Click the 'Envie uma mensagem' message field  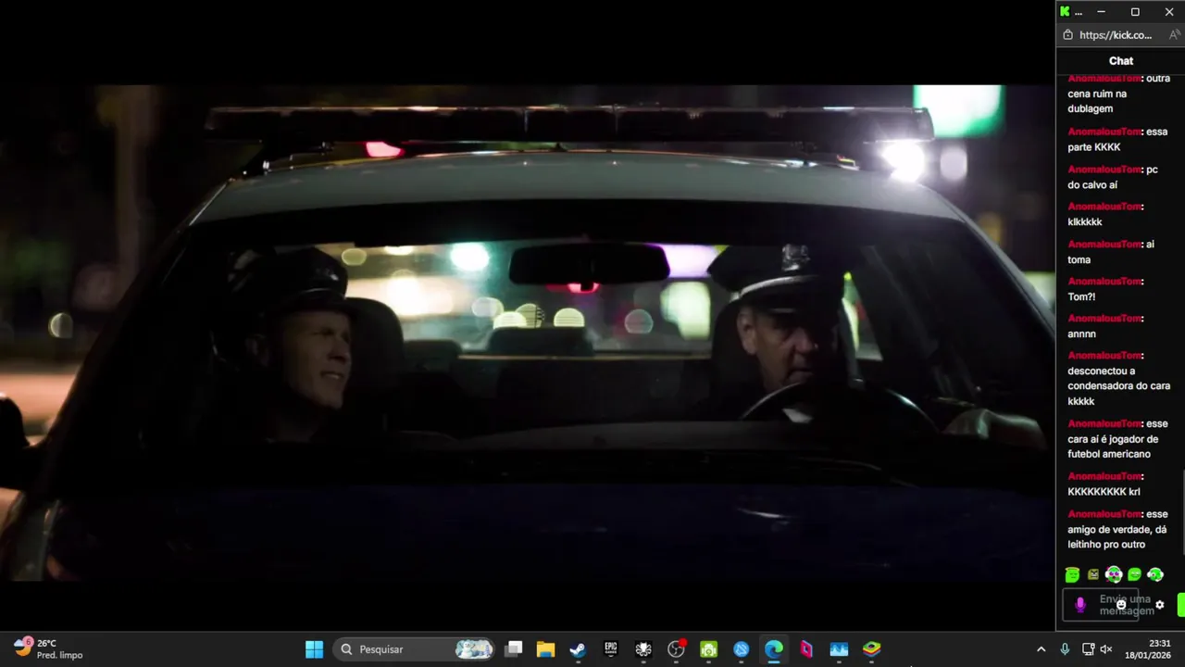(x=1101, y=605)
